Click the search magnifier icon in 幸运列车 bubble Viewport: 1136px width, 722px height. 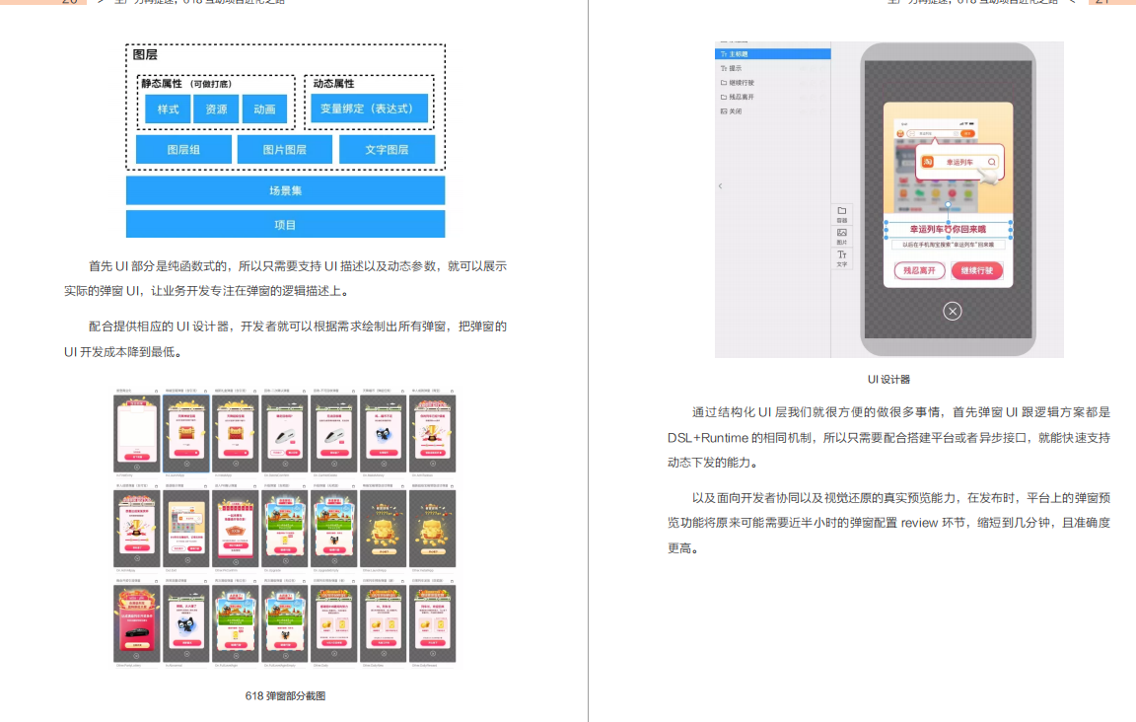(x=992, y=162)
